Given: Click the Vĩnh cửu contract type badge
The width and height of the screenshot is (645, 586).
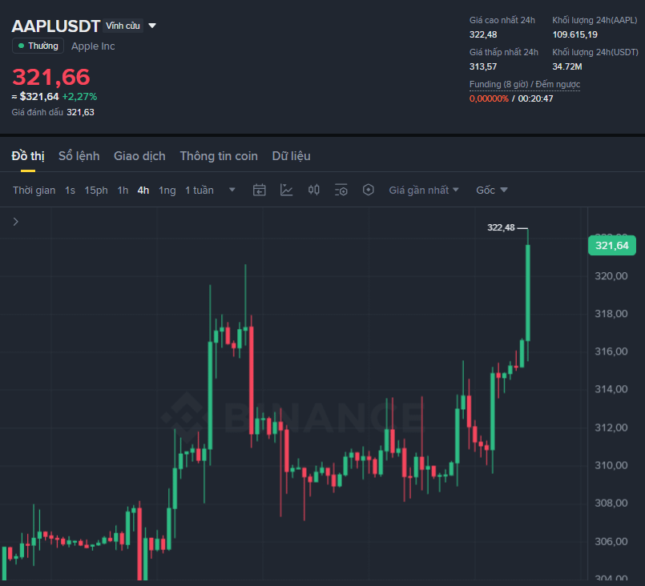Looking at the screenshot, I should [123, 26].
